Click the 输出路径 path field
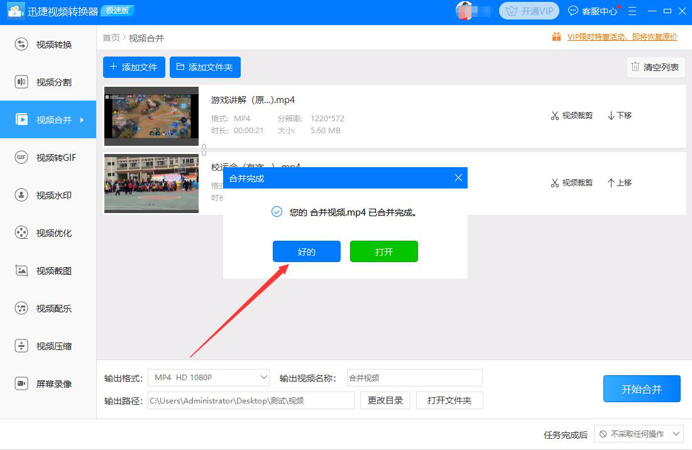Viewport: 692px width, 450px height. tap(251, 400)
